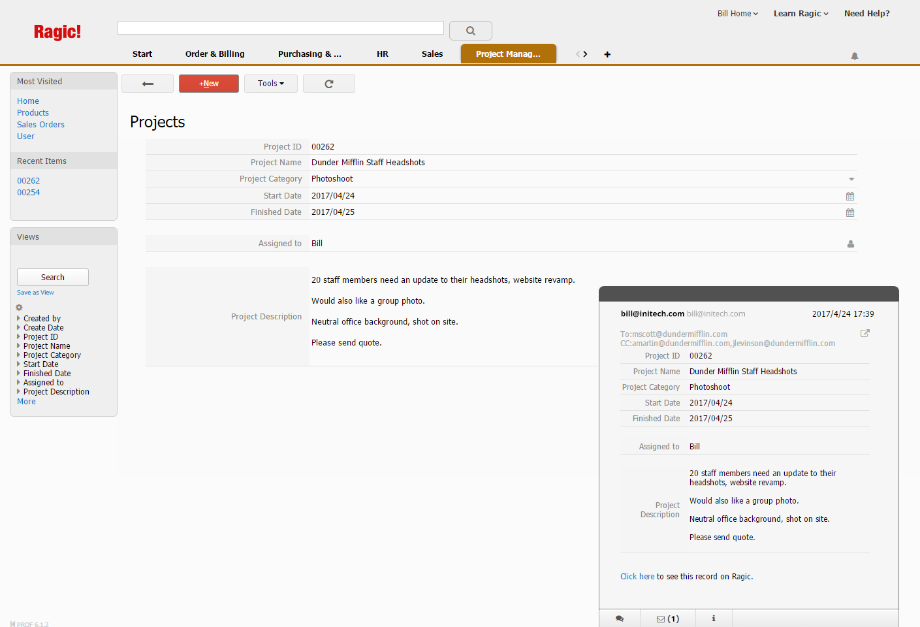920x627 pixels.
Task: Edit the Project Name field value
Action: 583,163
